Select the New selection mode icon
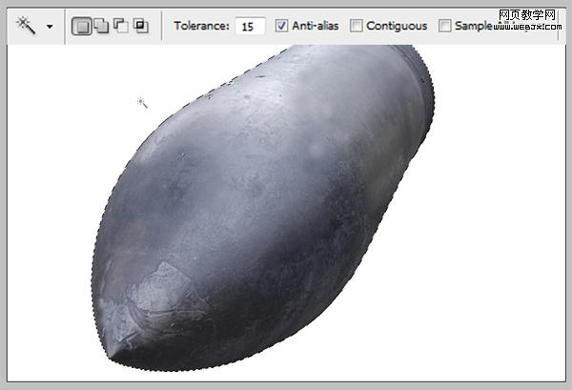 82,27
